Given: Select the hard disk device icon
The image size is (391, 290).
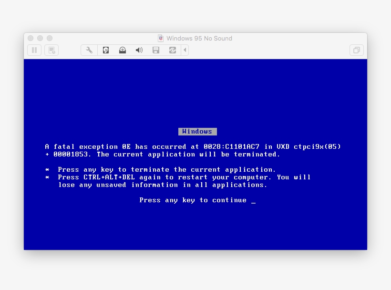Looking at the screenshot, I should (x=105, y=50).
